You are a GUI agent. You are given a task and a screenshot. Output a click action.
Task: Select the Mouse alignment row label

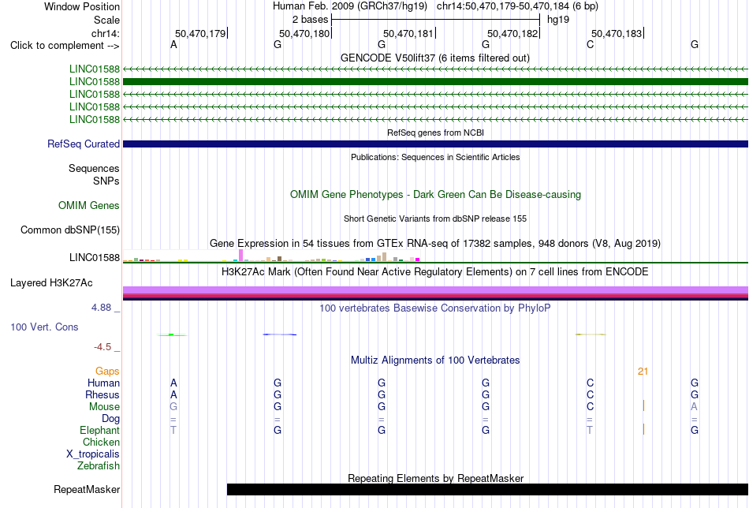(x=104, y=407)
